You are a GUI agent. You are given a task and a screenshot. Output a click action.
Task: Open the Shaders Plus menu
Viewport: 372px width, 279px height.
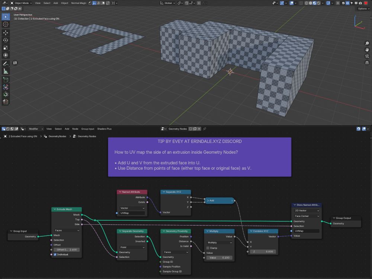pyautogui.click(x=104, y=129)
